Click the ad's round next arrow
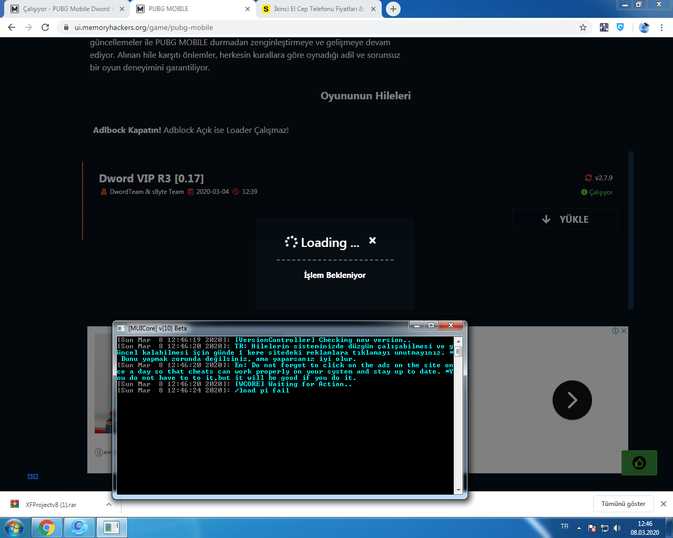 572,400
